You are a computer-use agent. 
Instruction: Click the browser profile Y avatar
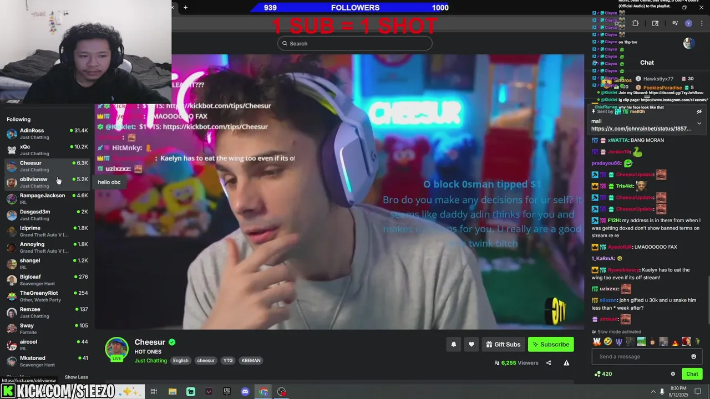(x=688, y=23)
